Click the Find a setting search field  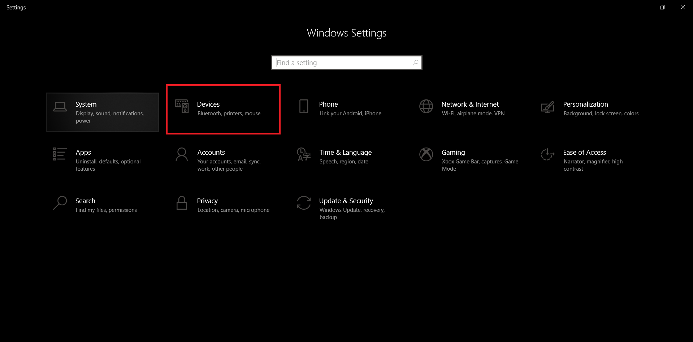coord(339,62)
